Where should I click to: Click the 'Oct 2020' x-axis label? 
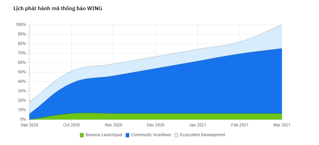coord(72,125)
